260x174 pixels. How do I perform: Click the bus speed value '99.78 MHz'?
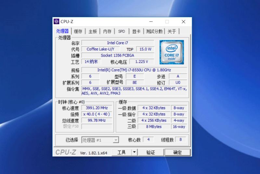coord(97,120)
